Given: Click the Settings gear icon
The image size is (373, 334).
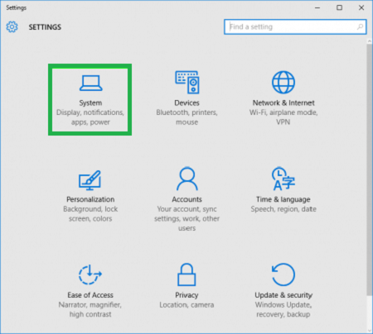Looking at the screenshot, I should coord(12,26).
